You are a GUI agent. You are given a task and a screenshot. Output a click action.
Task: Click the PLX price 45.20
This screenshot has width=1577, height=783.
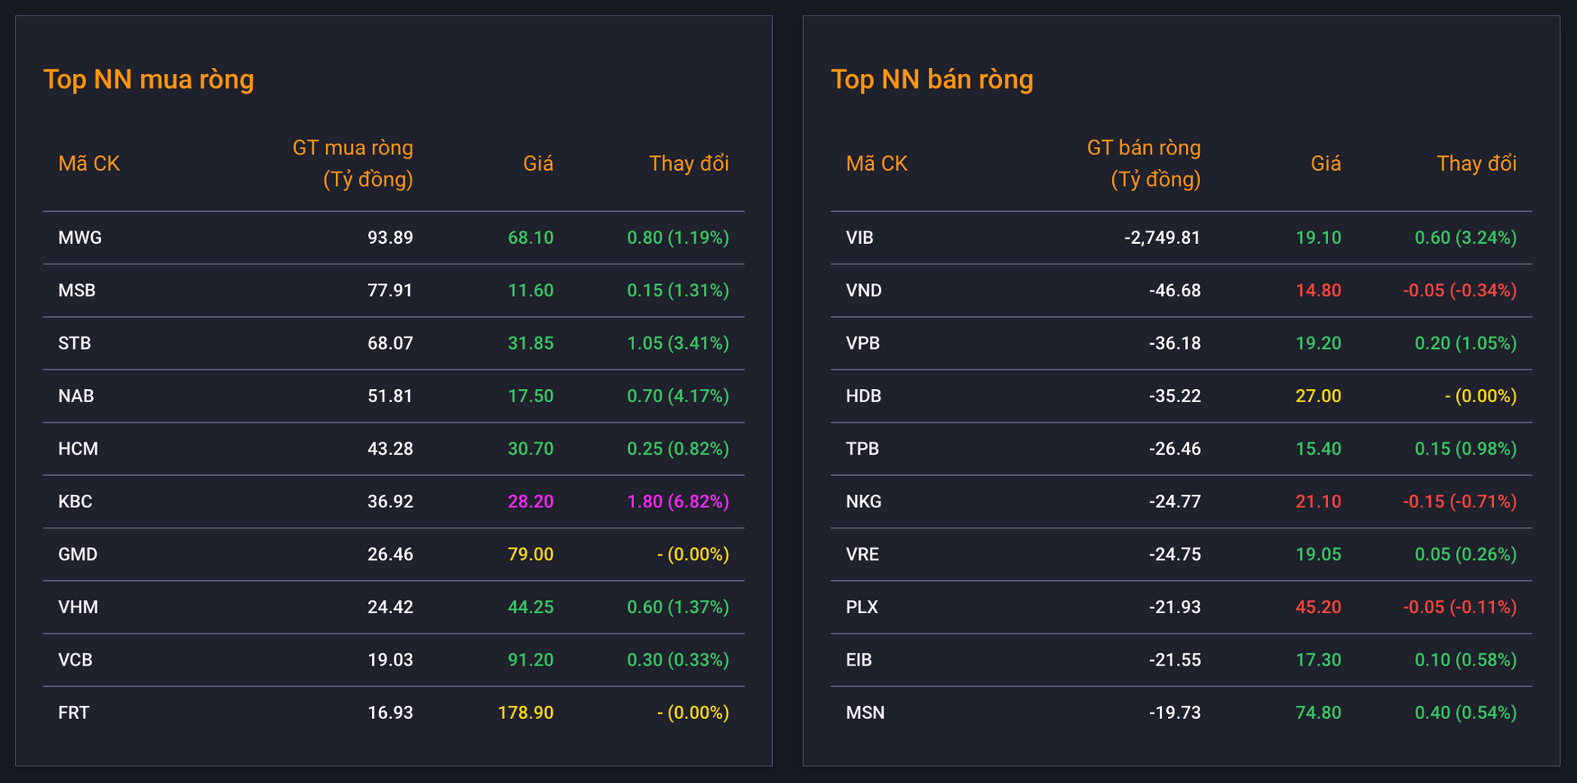pos(1318,607)
